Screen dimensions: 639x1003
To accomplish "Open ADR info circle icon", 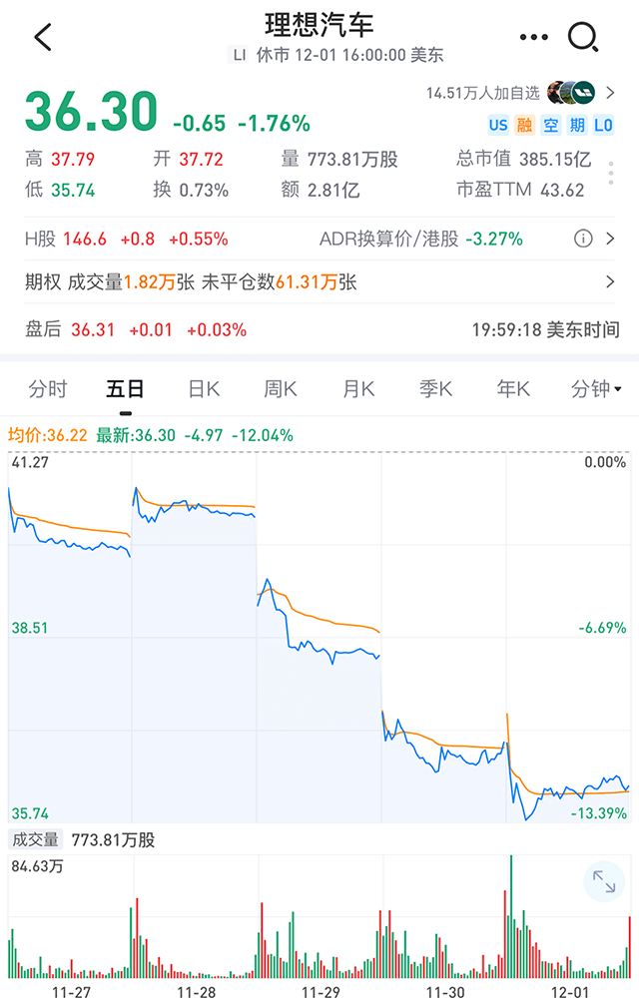I will [x=583, y=239].
